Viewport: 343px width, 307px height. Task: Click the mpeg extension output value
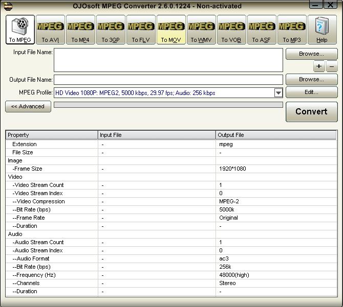(x=226, y=145)
